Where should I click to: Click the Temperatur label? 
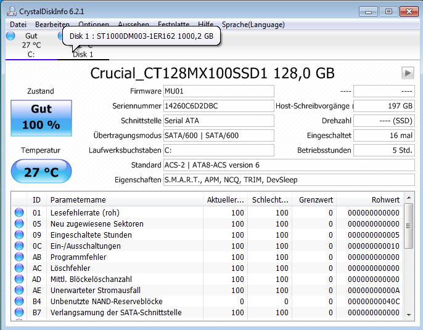point(41,150)
